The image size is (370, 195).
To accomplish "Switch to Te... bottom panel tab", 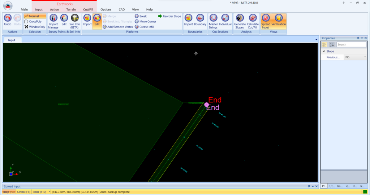I will (348, 186).
